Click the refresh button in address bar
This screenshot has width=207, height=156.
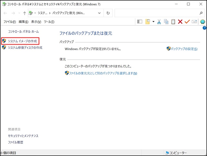click(108, 13)
